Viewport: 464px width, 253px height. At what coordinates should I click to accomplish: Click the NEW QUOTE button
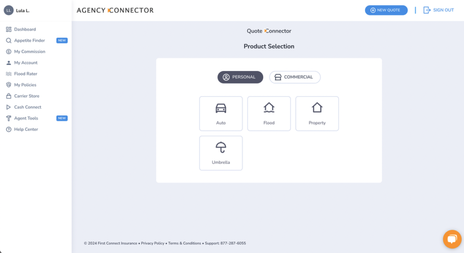pos(386,10)
